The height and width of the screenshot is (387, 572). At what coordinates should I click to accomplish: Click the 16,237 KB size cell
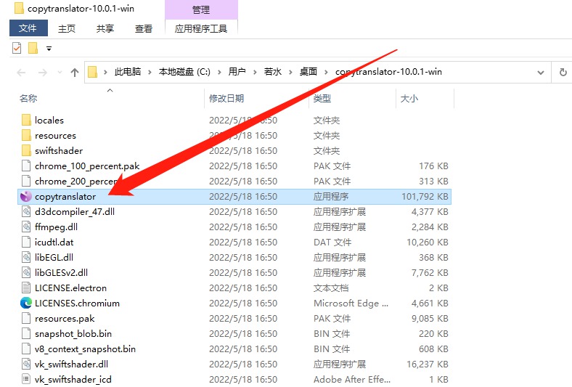(x=427, y=364)
